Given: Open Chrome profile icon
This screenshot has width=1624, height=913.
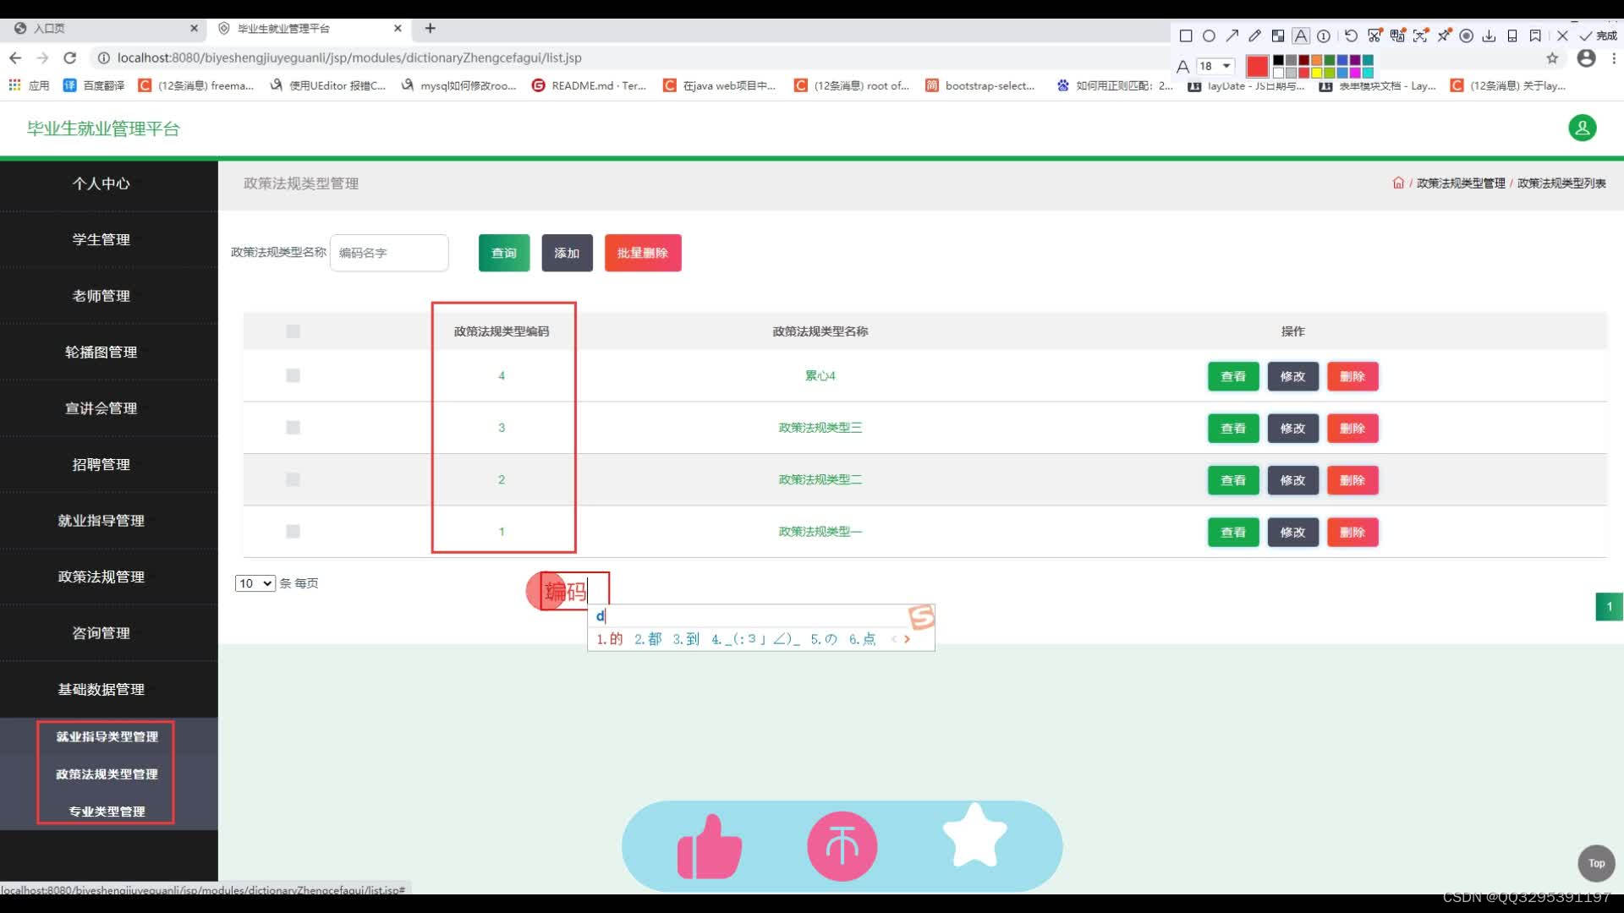Looking at the screenshot, I should (1587, 58).
